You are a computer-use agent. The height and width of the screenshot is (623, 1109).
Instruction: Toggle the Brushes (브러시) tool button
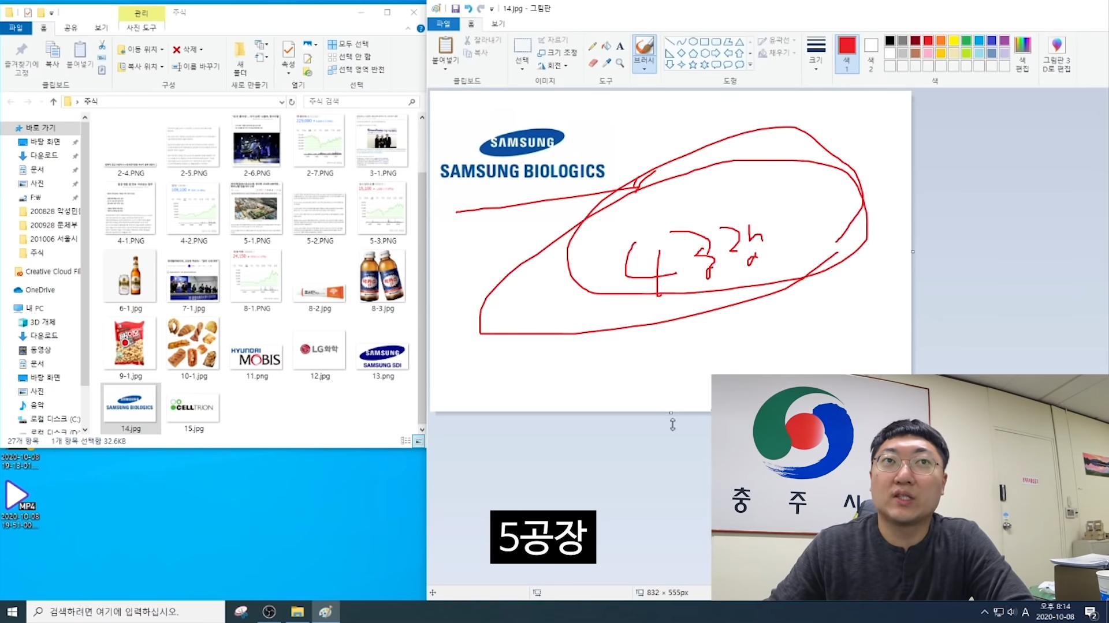[x=644, y=53]
